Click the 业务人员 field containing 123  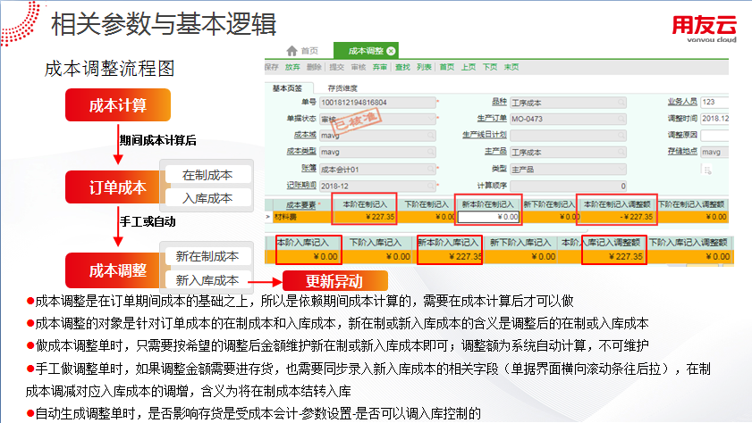click(714, 103)
